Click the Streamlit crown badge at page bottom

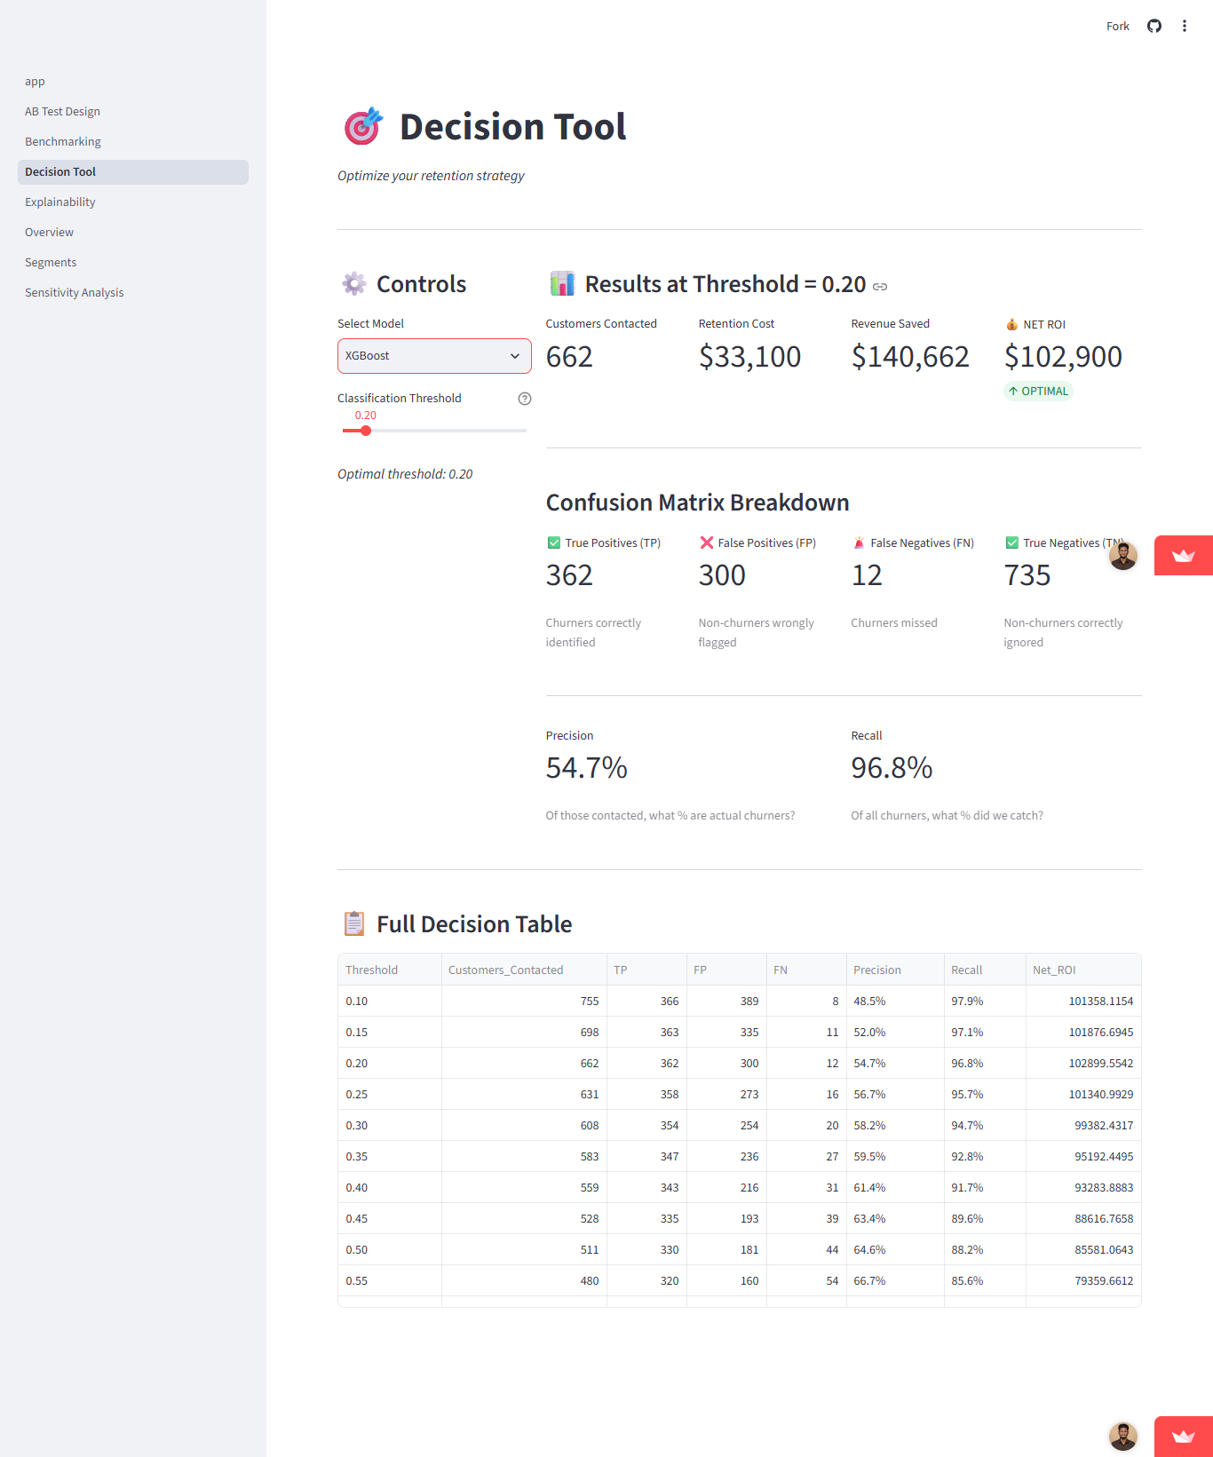tap(1184, 1437)
